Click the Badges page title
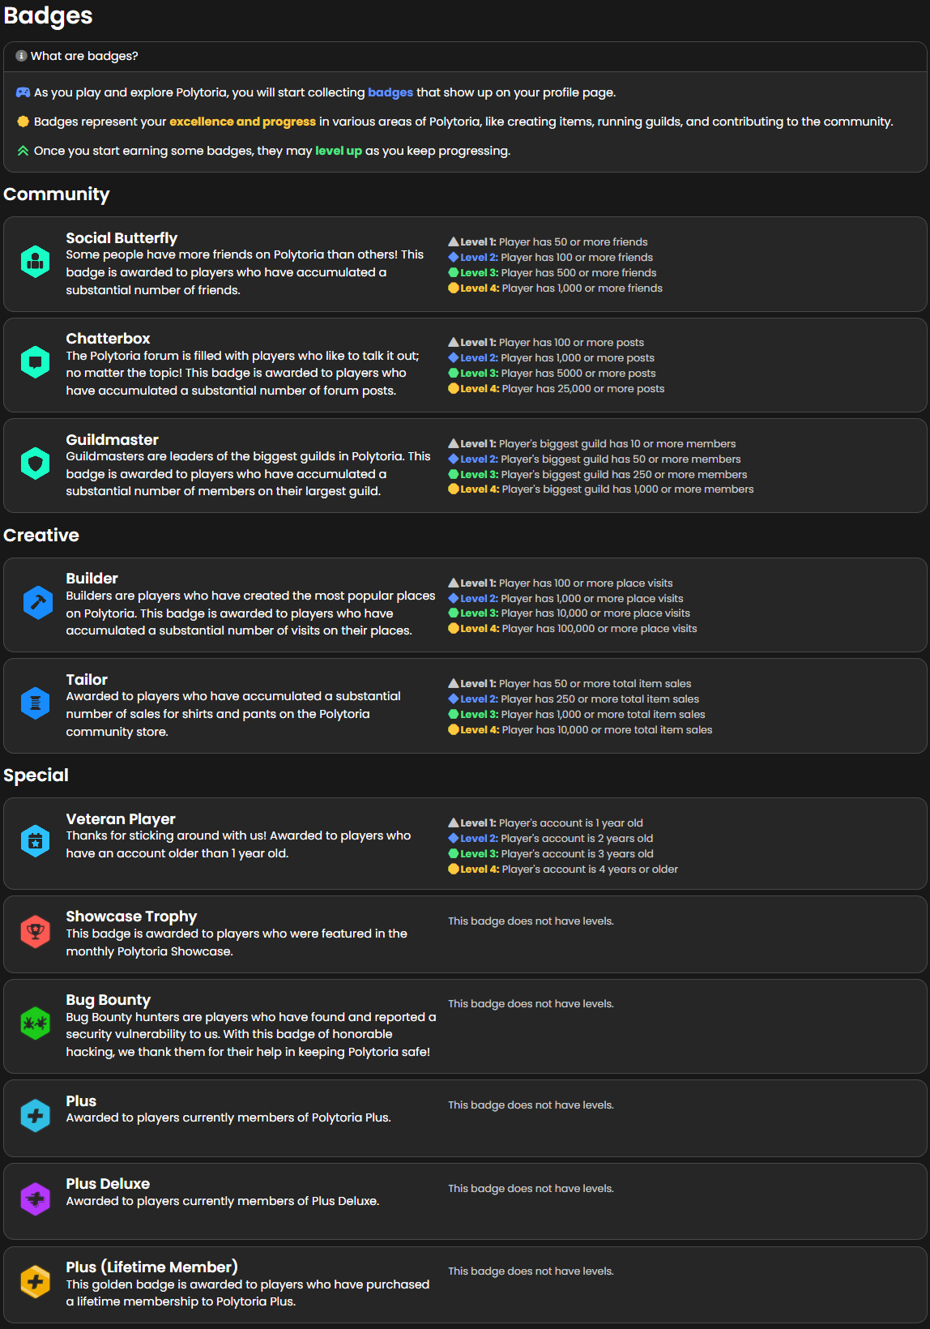 (46, 16)
